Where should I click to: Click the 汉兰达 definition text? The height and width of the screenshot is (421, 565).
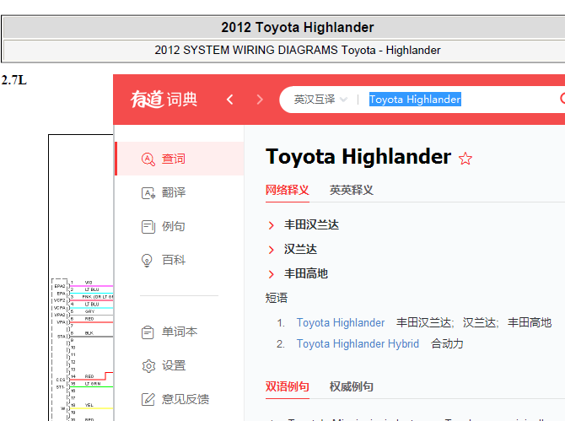[300, 249]
